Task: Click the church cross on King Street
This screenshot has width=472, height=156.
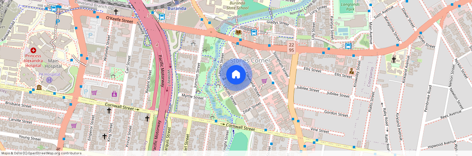Action: pyautogui.click(x=109, y=110)
